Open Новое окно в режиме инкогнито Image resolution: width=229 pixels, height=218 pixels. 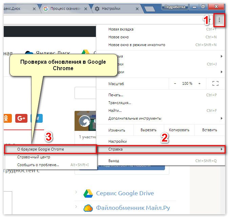click(160, 45)
